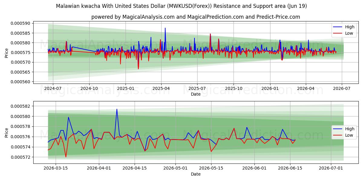Click the bottom chart x-axis label 2026-06-15

tap(290, 169)
